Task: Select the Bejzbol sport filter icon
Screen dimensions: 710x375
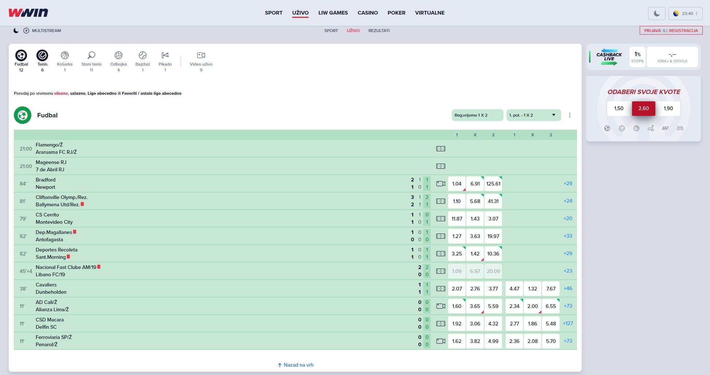Action: click(x=143, y=55)
